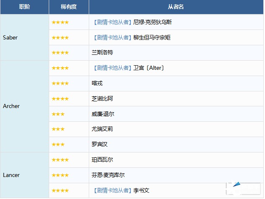Click the four-star rating beside 喀戎
The width and height of the screenshot is (265, 199).
(x=60, y=84)
